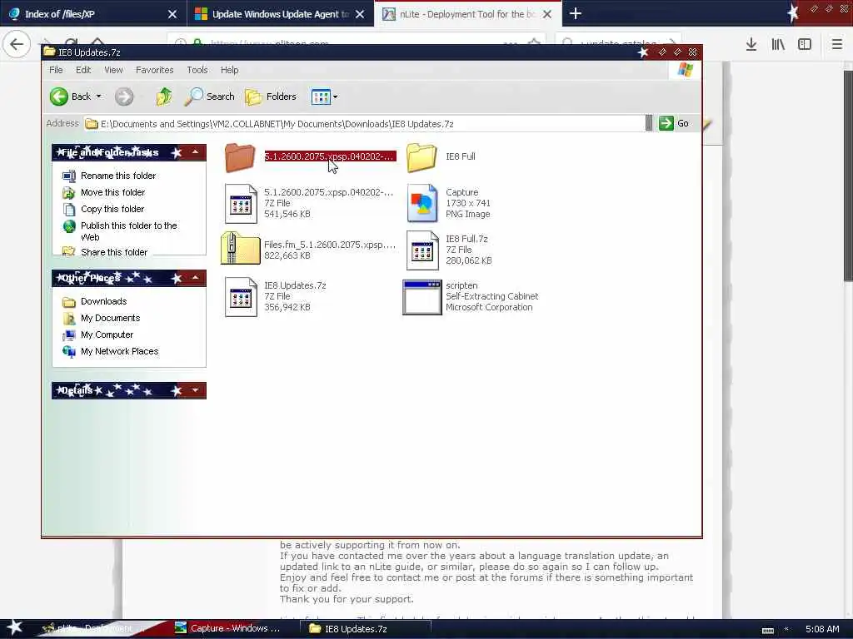Expand the Details panel
853x639 pixels.
tap(195, 390)
